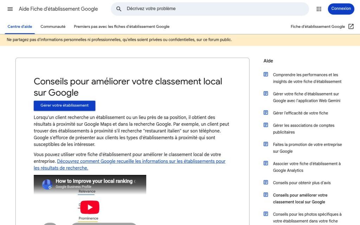Click Google Business Profile channel avatar

47,184
